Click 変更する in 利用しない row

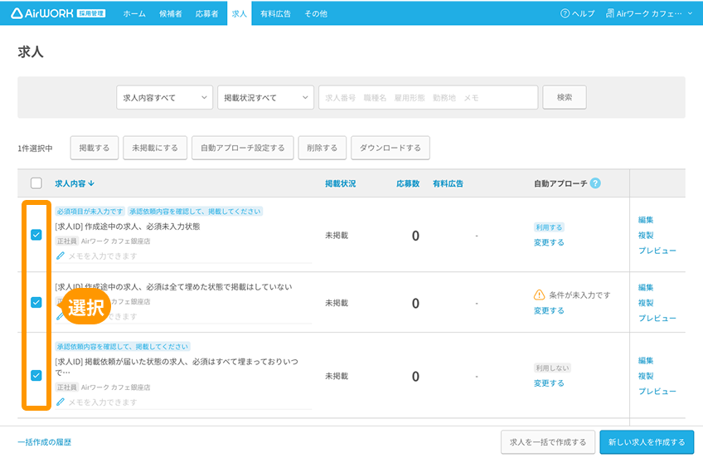(549, 383)
